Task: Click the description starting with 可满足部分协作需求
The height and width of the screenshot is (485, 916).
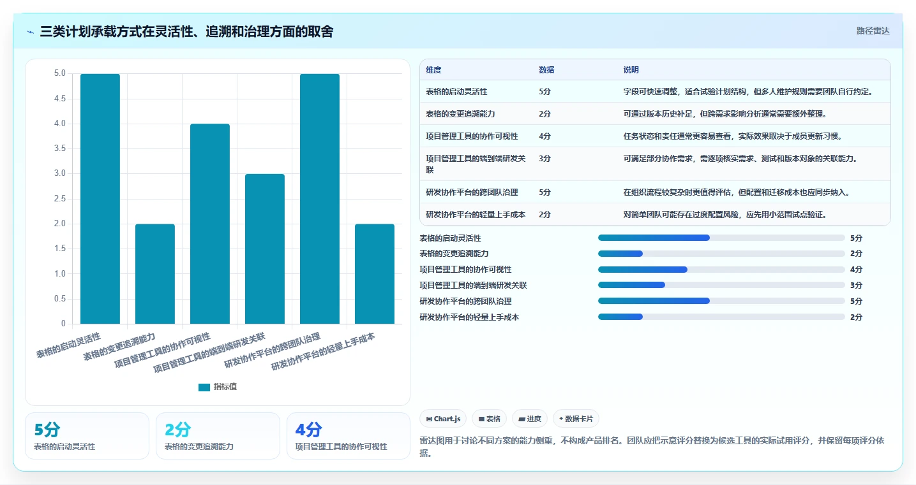Action: pyautogui.click(x=740, y=159)
